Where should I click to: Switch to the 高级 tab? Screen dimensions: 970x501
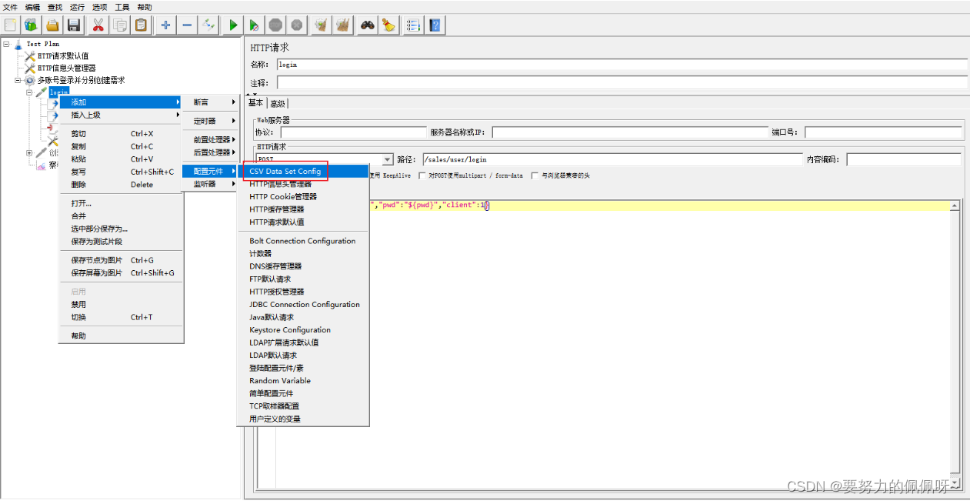(278, 103)
